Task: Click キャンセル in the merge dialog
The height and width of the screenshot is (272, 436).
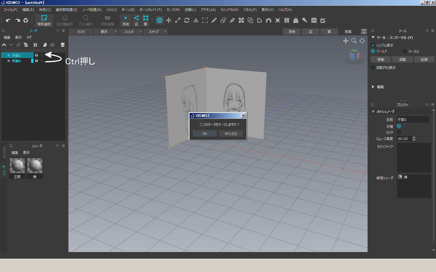Action: [x=231, y=133]
